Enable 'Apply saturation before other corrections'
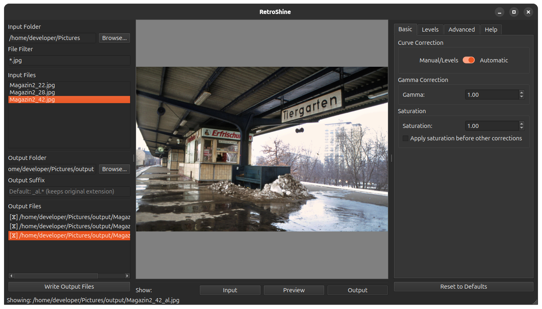Image resolution: width=542 pixels, height=309 pixels. pyautogui.click(x=405, y=138)
